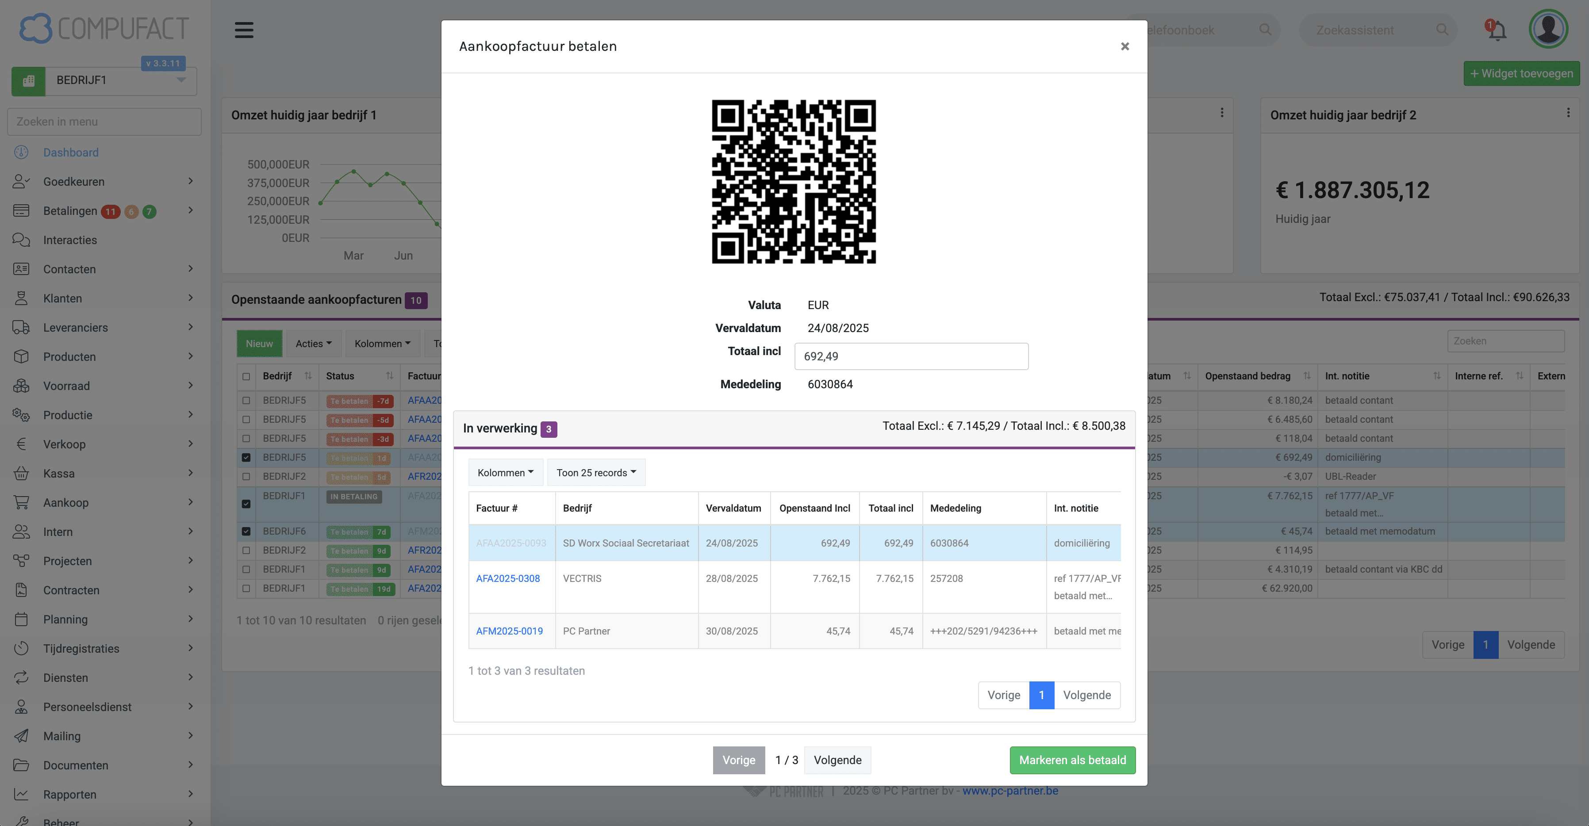This screenshot has height=826, width=1589.
Task: Open the Klanten menu item
Action: coord(62,298)
